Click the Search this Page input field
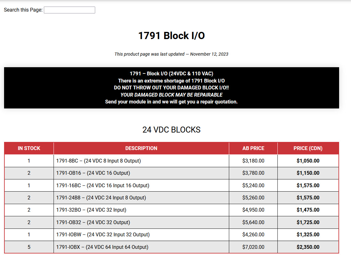 (x=70, y=10)
